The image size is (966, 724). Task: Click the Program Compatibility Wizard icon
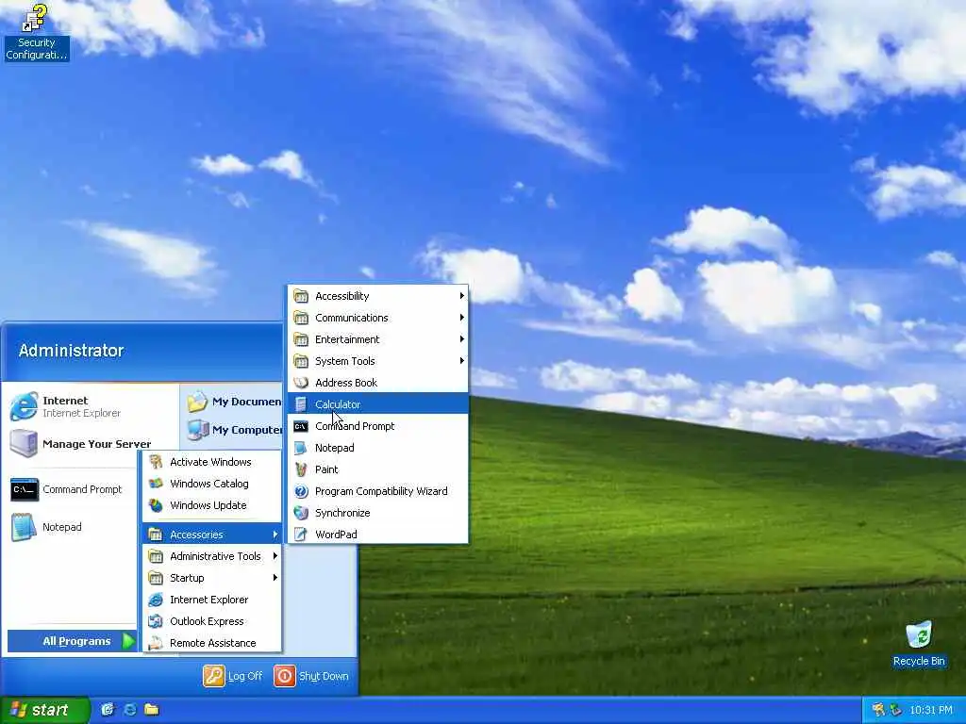[x=301, y=491]
